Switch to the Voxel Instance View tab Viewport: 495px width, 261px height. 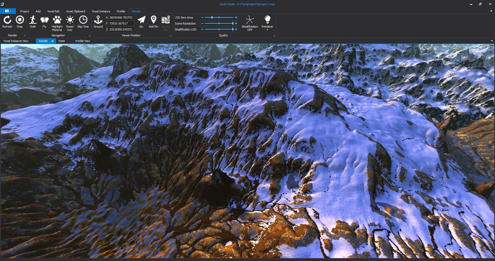pyautogui.click(x=16, y=41)
